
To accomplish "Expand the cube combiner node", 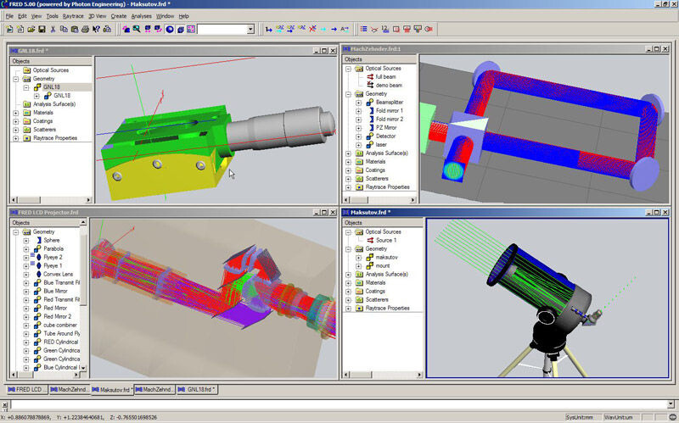I will click(26, 326).
